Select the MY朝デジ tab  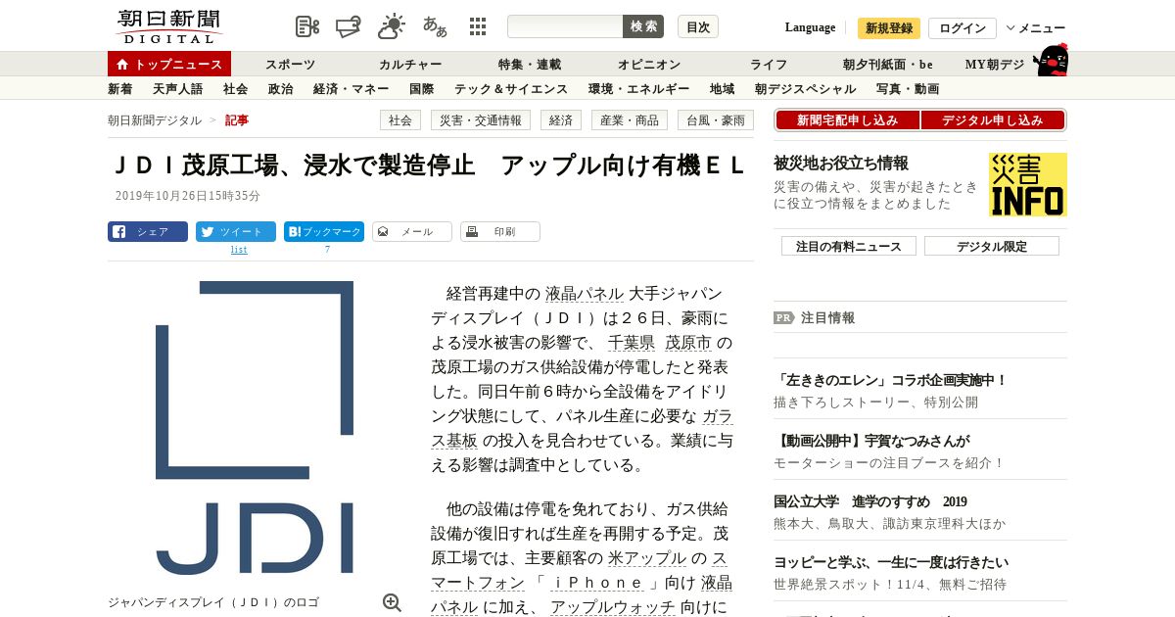(995, 65)
